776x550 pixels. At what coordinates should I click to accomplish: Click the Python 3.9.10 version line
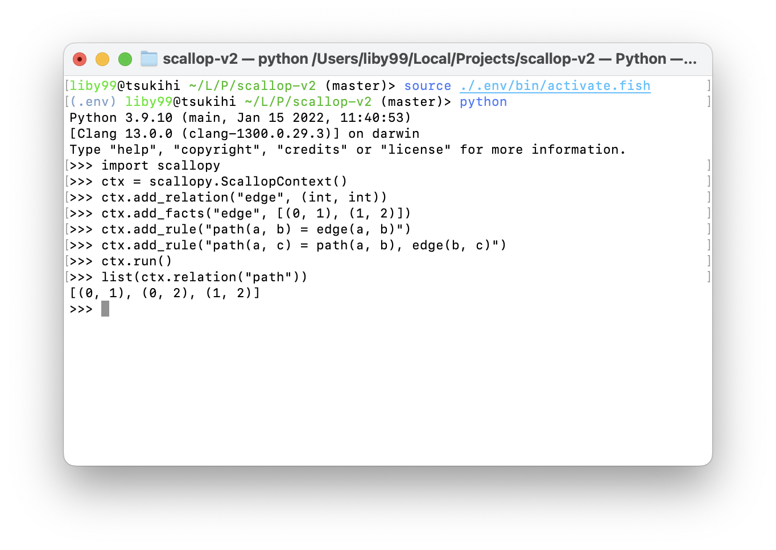240,118
